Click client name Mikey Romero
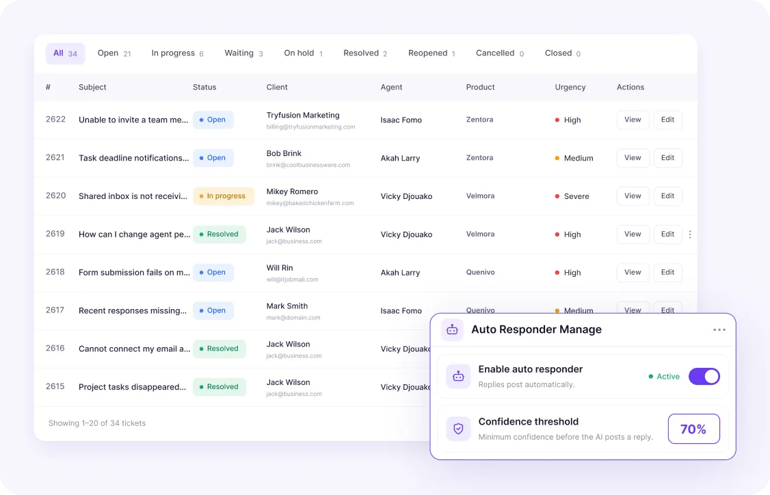 point(292,191)
